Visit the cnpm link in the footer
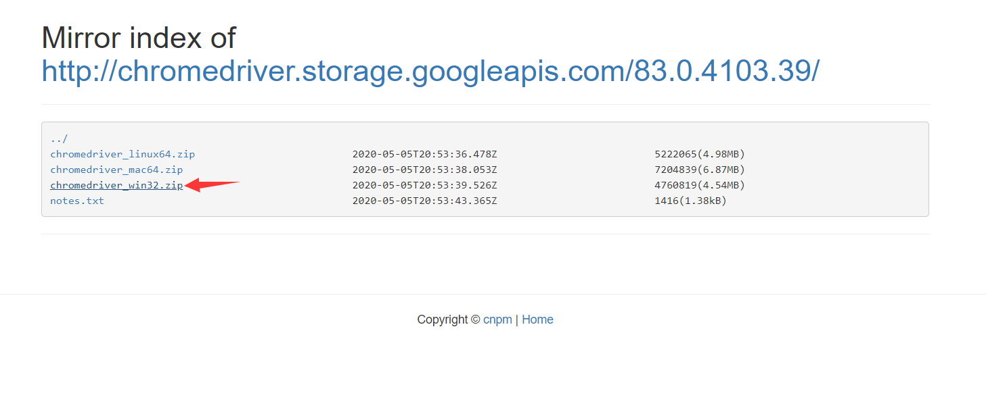 (497, 320)
